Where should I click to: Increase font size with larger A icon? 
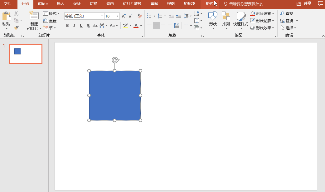coord(124,16)
